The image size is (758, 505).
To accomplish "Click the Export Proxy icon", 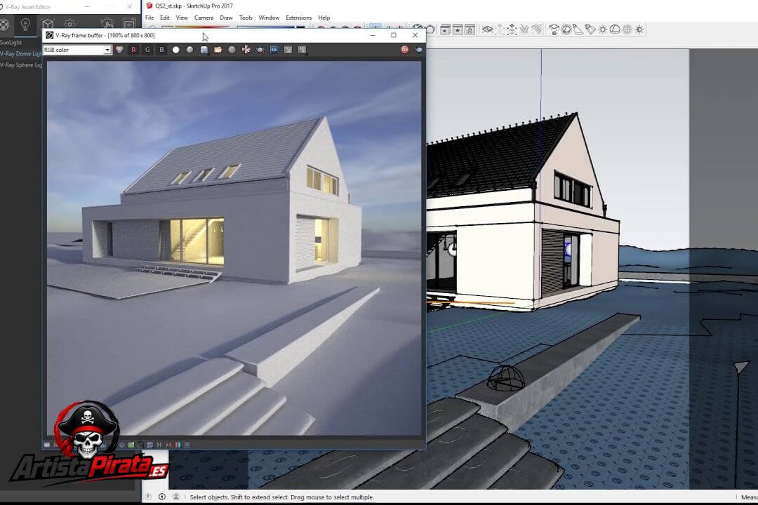I will (x=500, y=29).
